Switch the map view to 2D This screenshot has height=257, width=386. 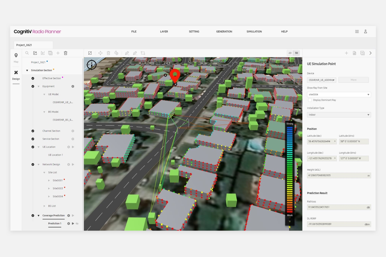290,53
